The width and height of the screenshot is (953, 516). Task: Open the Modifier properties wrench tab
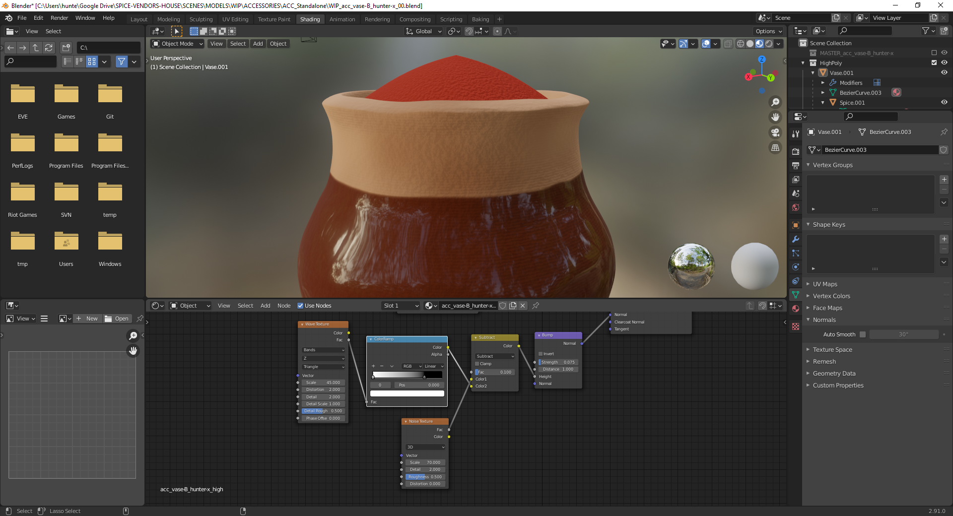[x=796, y=239]
